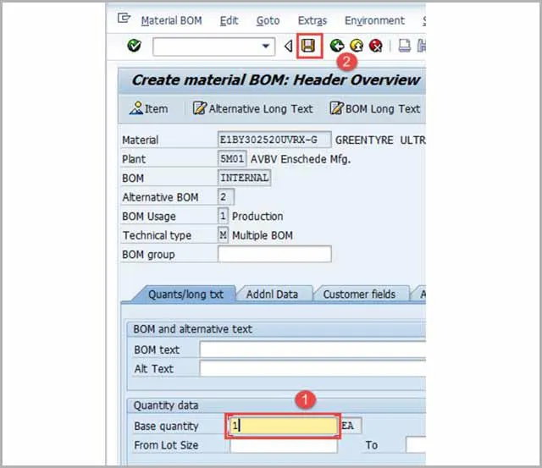Click the Alternative BOM field value 2
Screen dimensions: 542x468
[226, 197]
